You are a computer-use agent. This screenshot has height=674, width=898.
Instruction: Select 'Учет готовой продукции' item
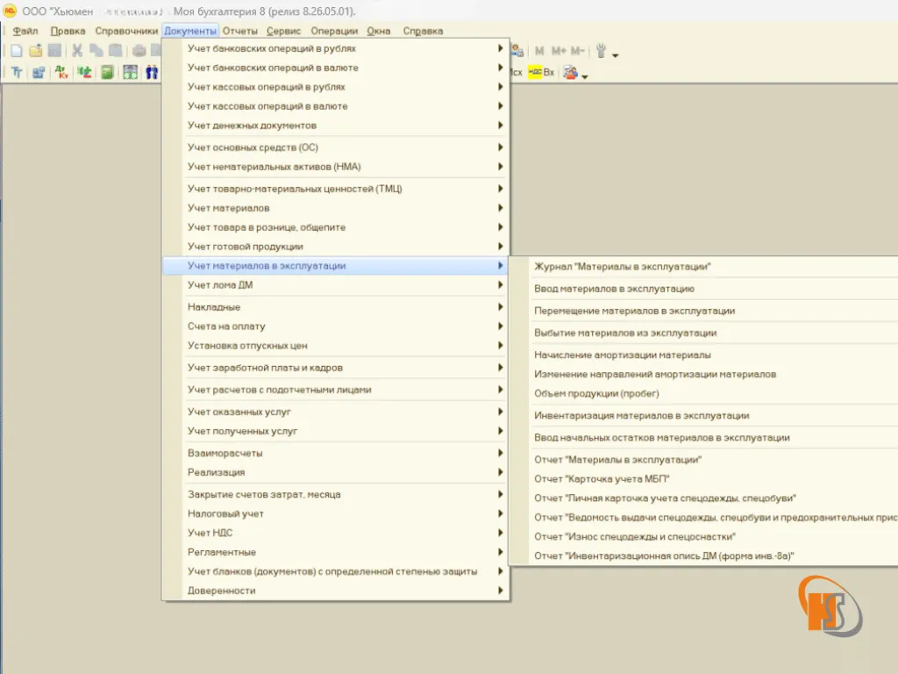(336, 247)
